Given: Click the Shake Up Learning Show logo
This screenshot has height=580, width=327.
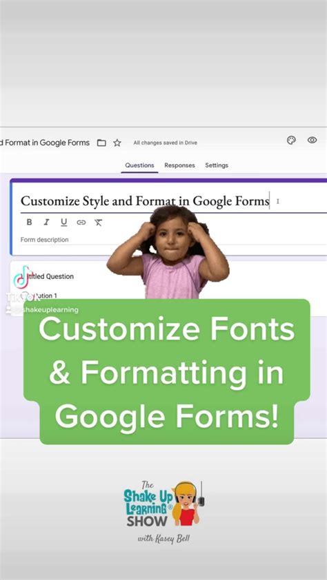Looking at the screenshot, I should point(164,512).
